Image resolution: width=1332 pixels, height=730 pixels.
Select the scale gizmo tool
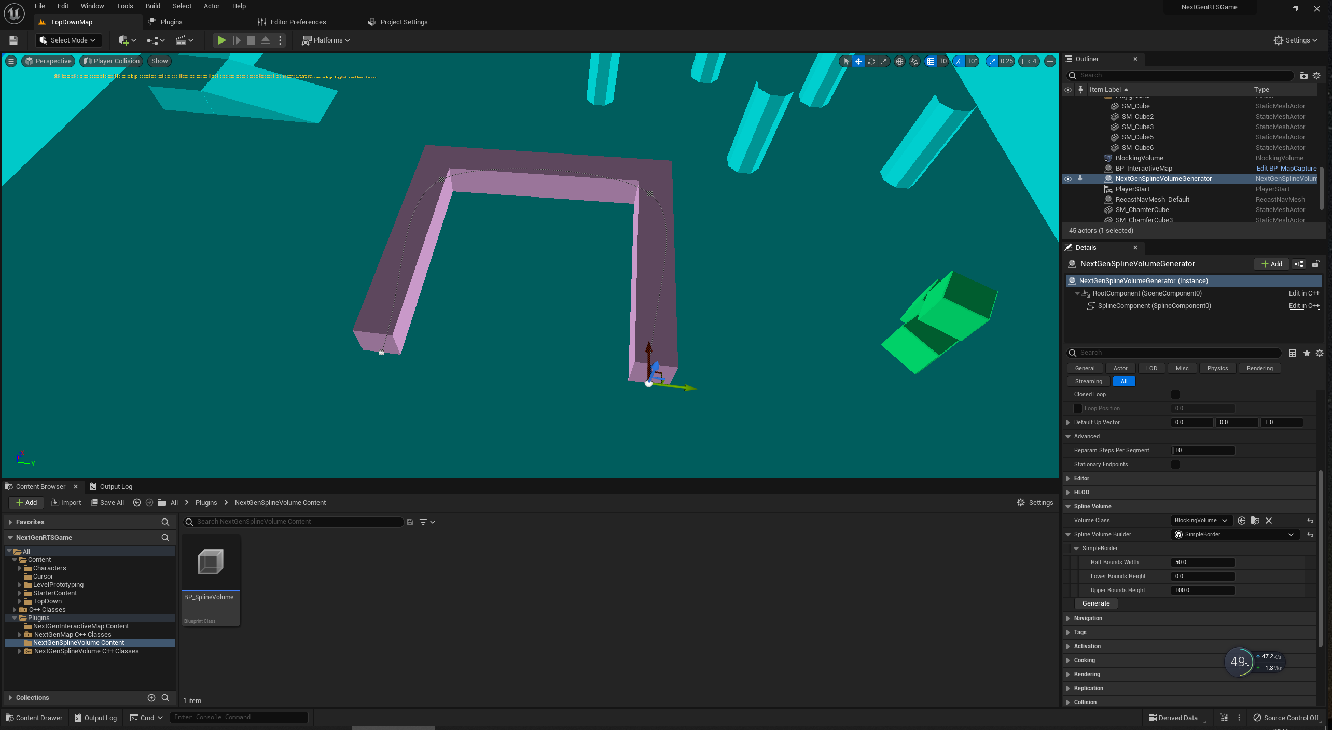tap(883, 61)
